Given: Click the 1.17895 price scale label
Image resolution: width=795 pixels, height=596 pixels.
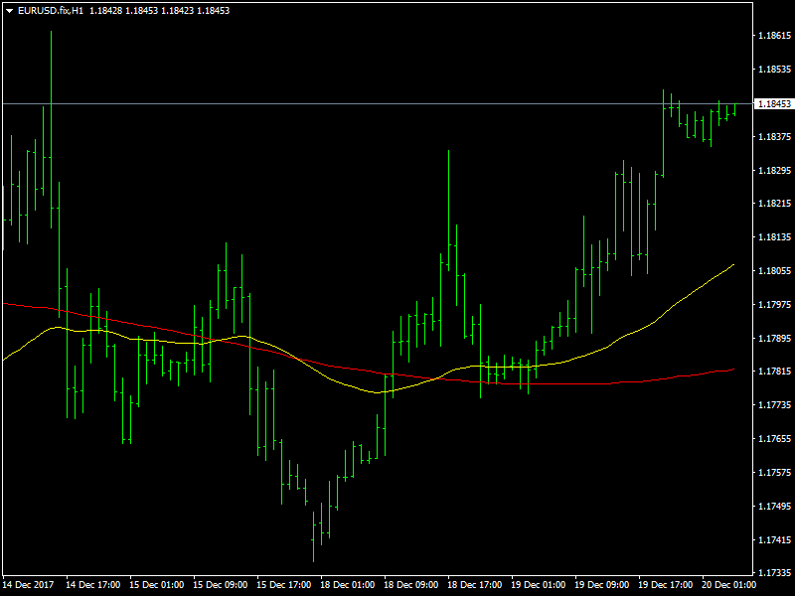Looking at the screenshot, I should click(774, 338).
